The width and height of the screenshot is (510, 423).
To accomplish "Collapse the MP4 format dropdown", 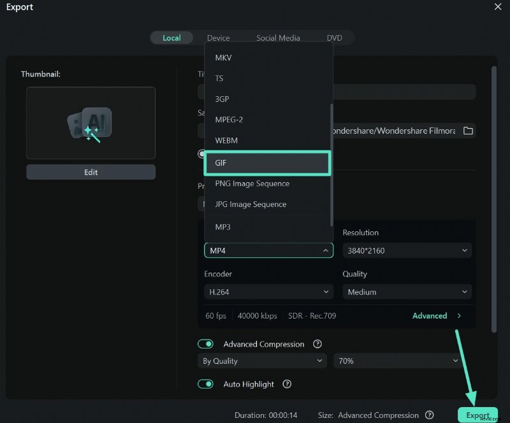I will point(268,250).
